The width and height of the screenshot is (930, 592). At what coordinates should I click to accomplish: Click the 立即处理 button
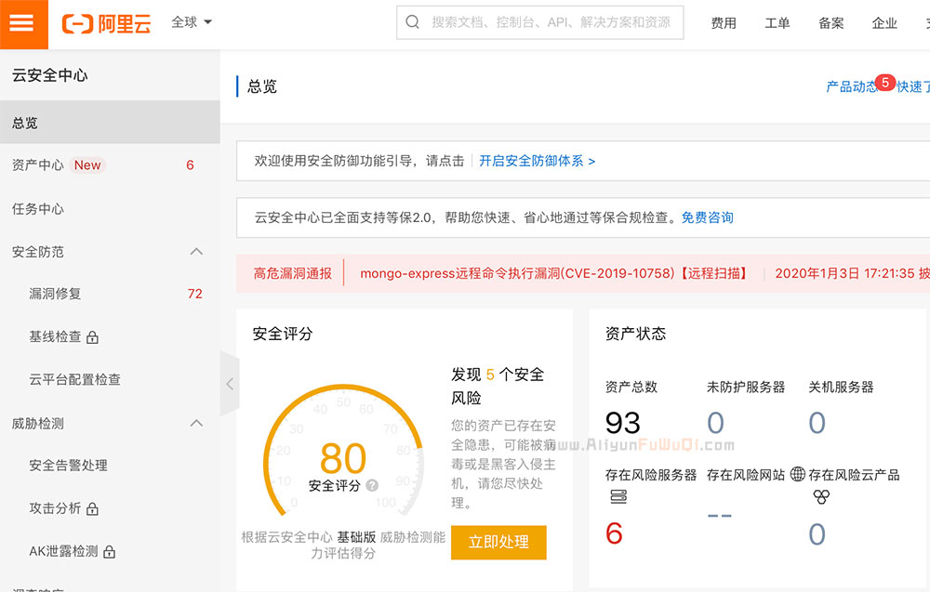click(498, 542)
